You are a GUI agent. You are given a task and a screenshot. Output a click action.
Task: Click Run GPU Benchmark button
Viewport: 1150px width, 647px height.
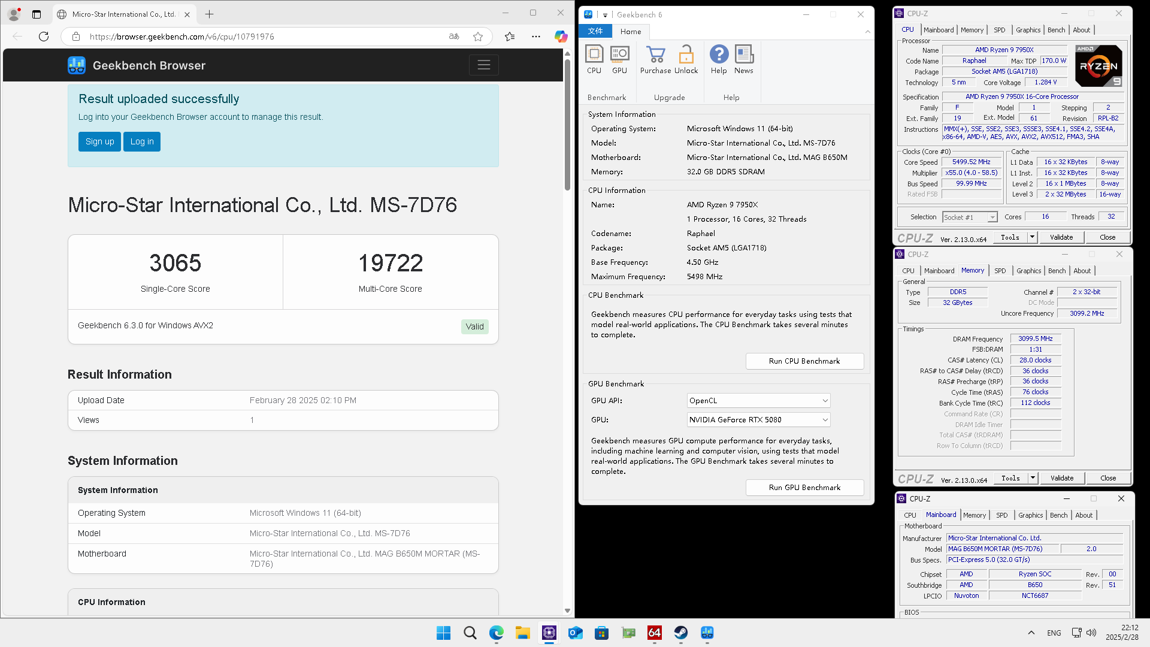pyautogui.click(x=804, y=487)
